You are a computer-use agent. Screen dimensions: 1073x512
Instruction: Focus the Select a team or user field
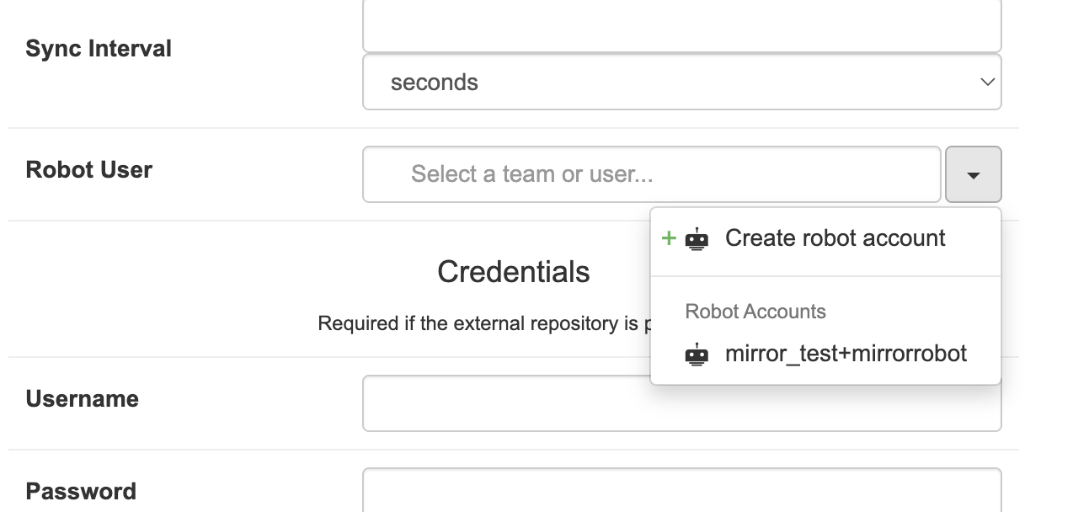tap(651, 174)
